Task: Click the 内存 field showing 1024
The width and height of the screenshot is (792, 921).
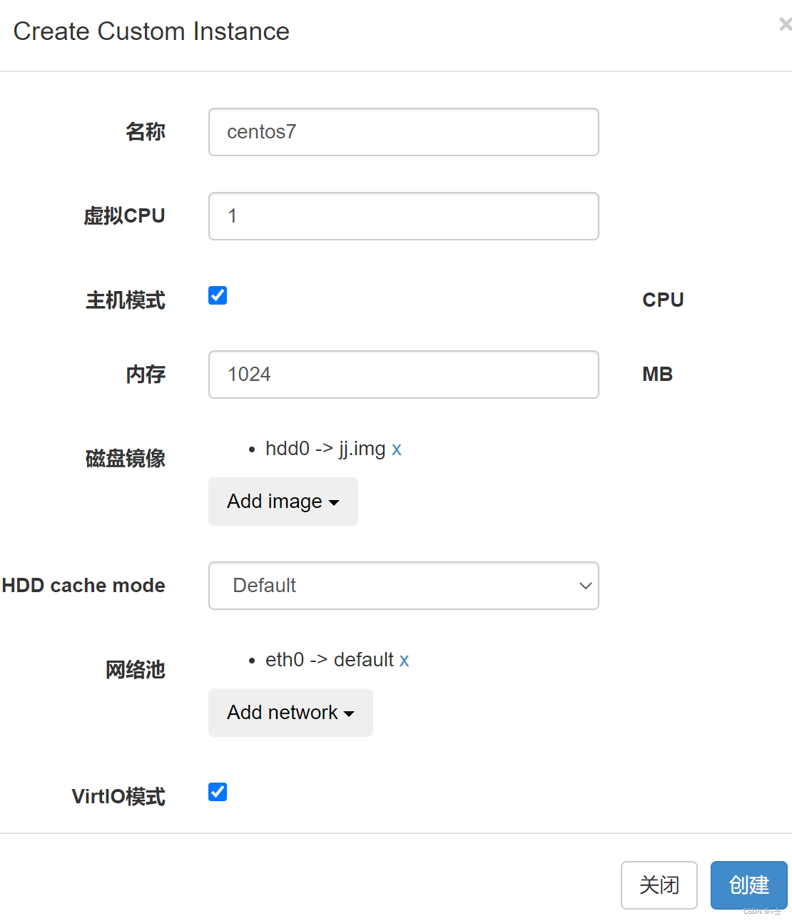Action: 404,375
